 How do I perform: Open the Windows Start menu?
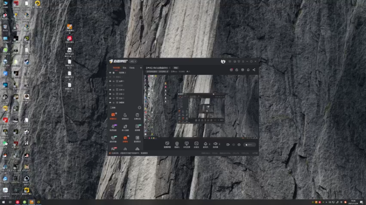[x=3, y=202]
